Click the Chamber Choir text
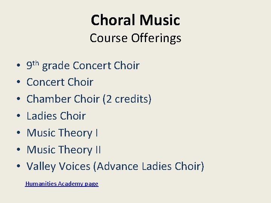Screen dimensions: 271x203 [x=63, y=99]
